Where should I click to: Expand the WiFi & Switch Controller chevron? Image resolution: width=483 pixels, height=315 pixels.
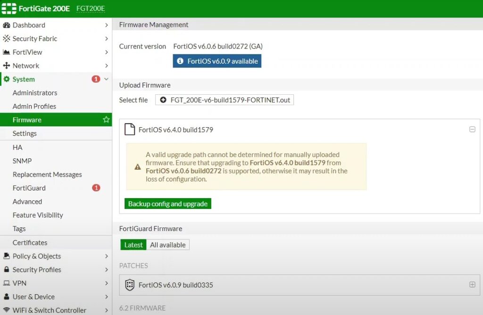(x=106, y=310)
